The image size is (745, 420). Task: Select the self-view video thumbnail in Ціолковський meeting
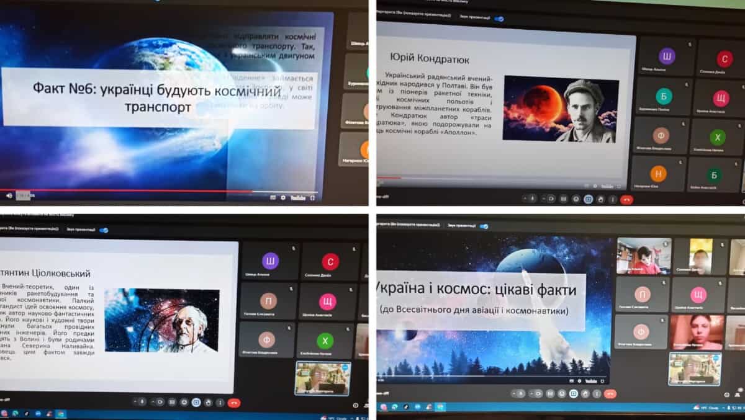323,378
